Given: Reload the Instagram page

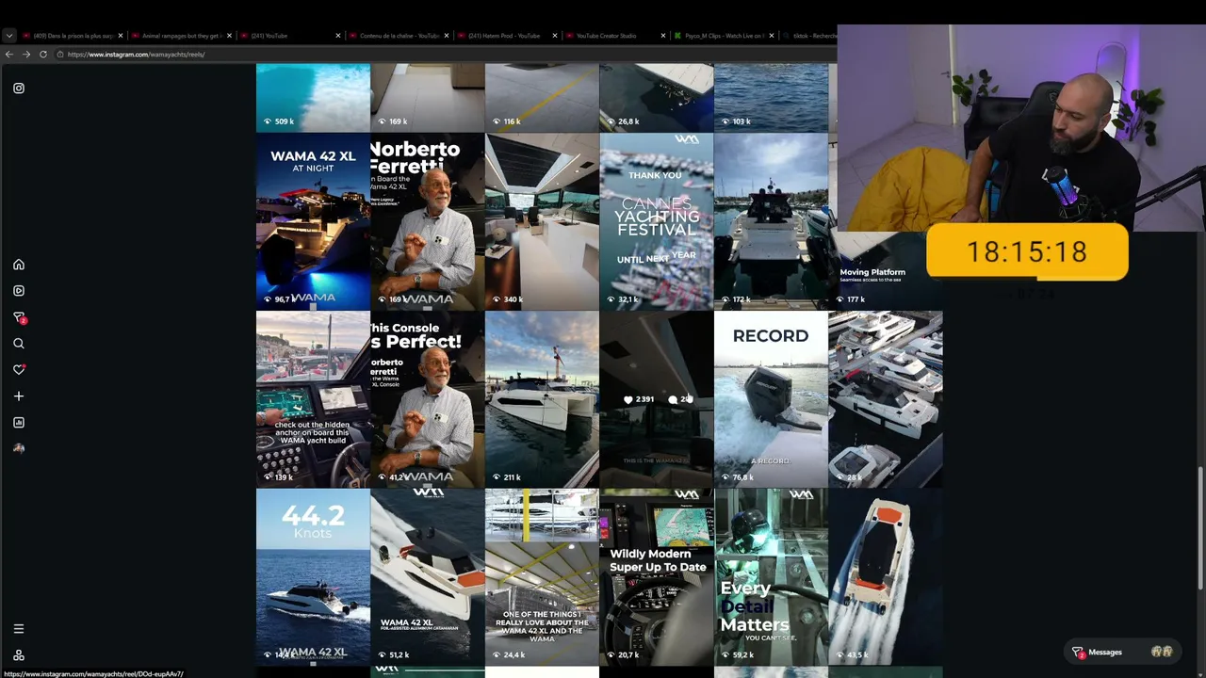Looking at the screenshot, I should pos(43,55).
